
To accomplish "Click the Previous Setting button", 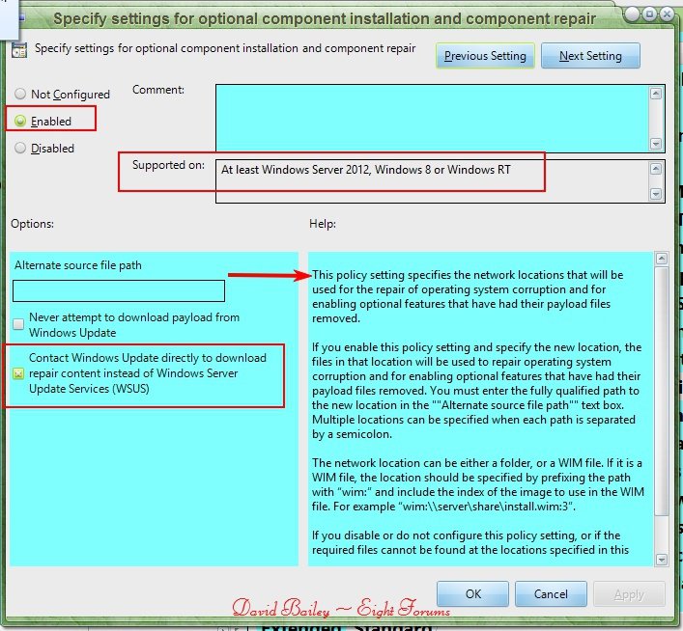I will 485,56.
